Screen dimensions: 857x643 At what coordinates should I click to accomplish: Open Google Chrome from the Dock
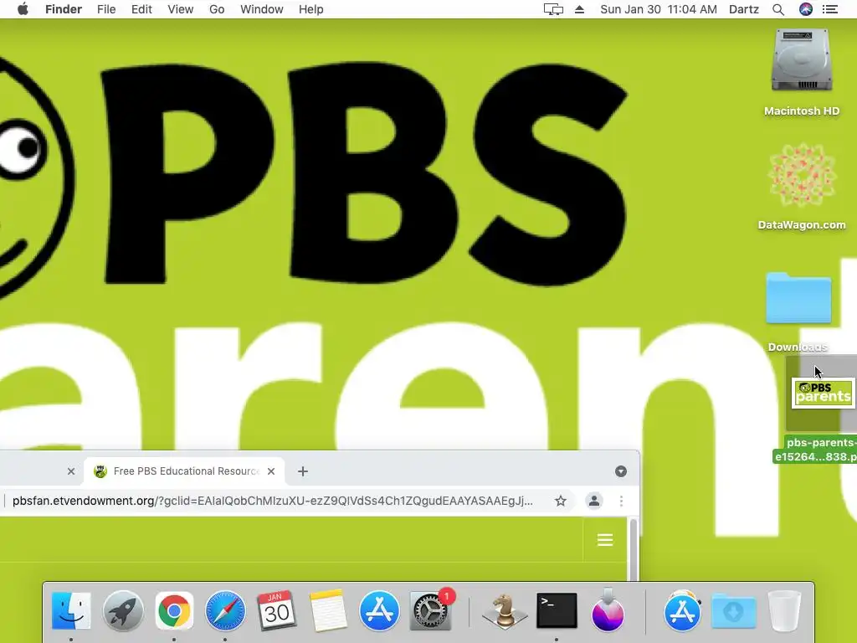tap(174, 610)
